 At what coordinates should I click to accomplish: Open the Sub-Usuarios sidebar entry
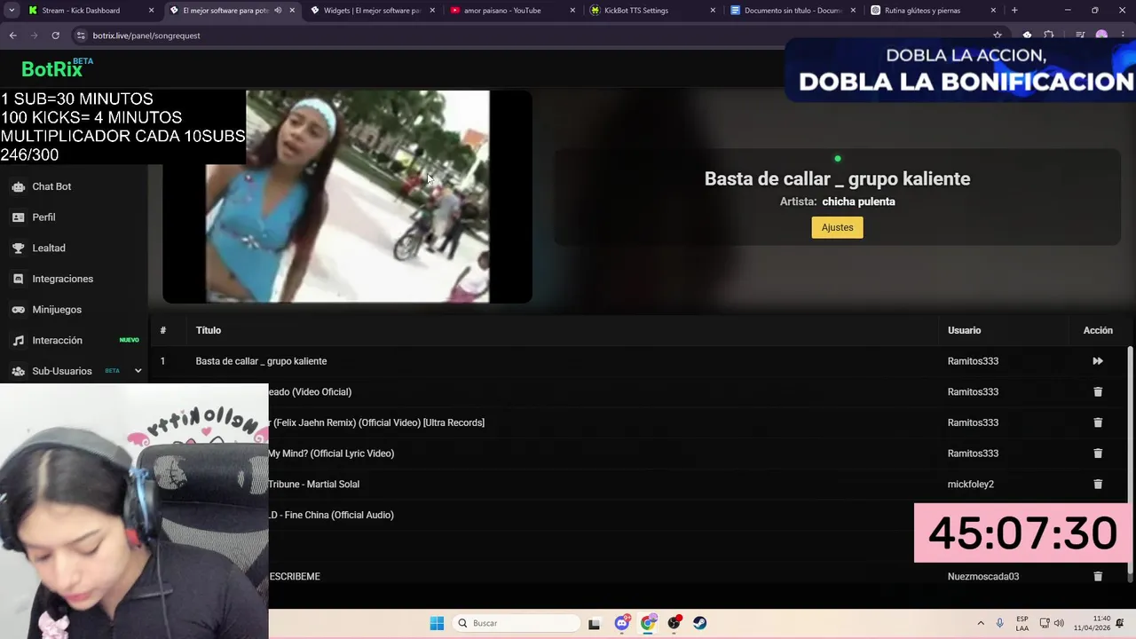coord(62,371)
